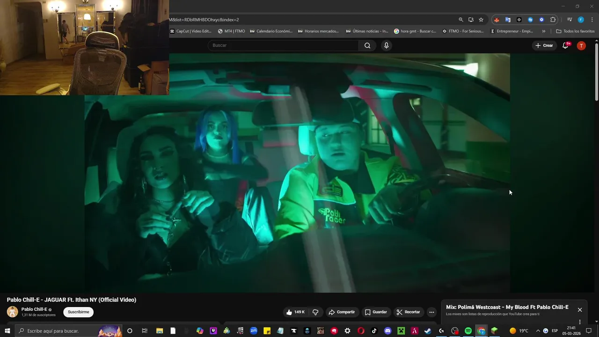Open the Chrome extensions puzzle menu

(x=553, y=20)
